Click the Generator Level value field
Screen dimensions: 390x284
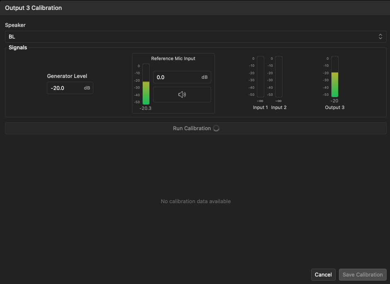(66, 88)
